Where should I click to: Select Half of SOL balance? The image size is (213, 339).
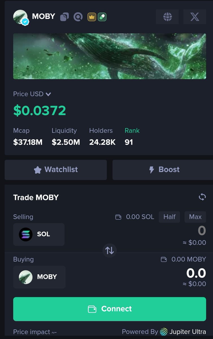point(169,217)
